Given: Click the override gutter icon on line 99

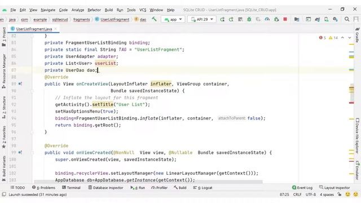Looking at the screenshot, I should pyautogui.click(x=20, y=152).
